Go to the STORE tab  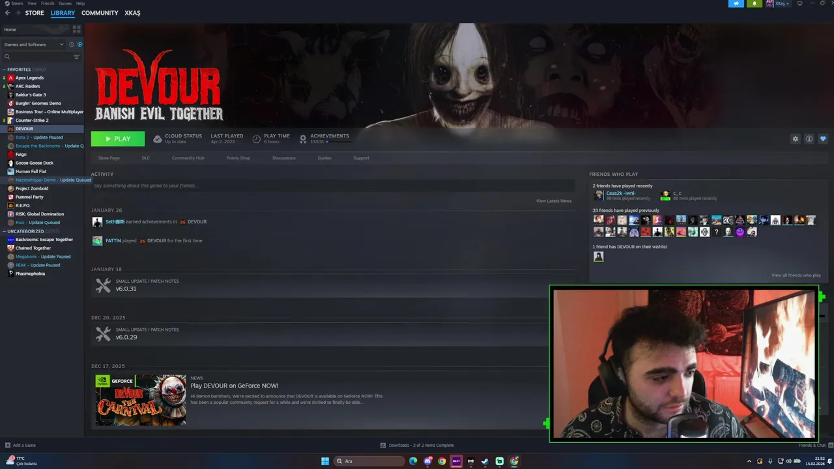(35, 13)
